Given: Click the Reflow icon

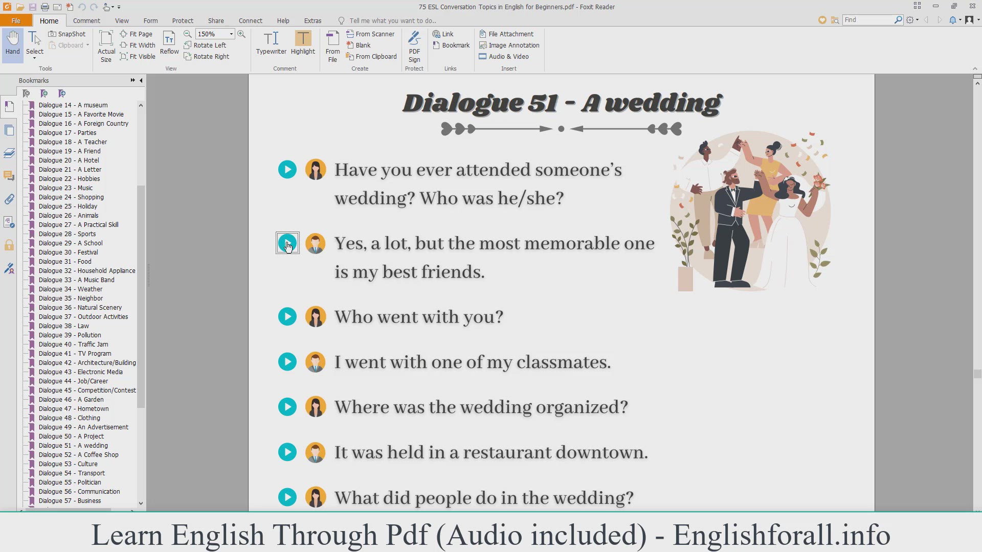Looking at the screenshot, I should point(169,43).
